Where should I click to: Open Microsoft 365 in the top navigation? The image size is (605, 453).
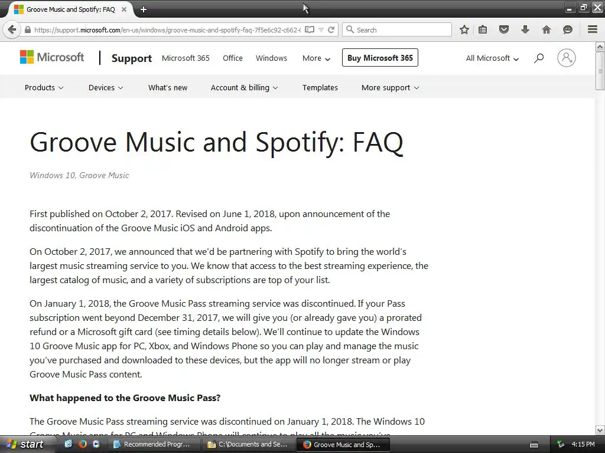pyautogui.click(x=186, y=58)
